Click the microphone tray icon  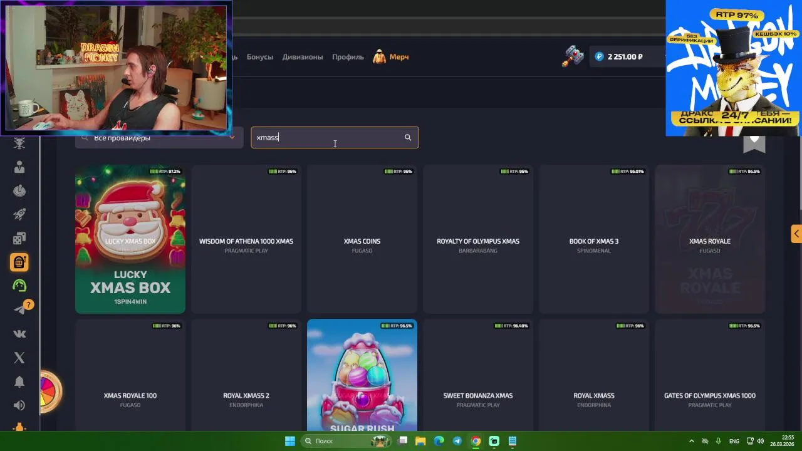(x=718, y=441)
